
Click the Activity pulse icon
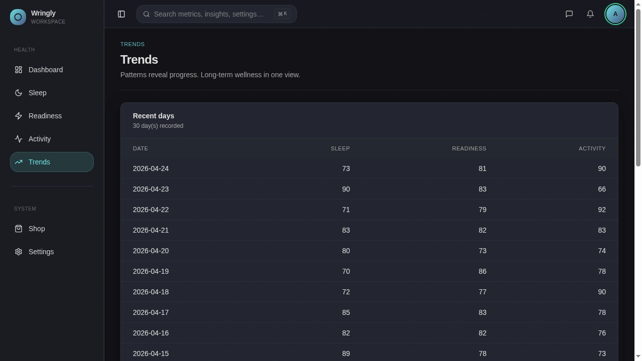point(19,139)
